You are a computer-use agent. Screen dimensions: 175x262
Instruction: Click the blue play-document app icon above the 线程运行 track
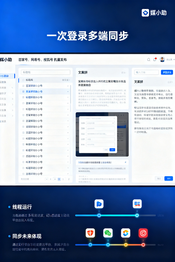(99, 204)
